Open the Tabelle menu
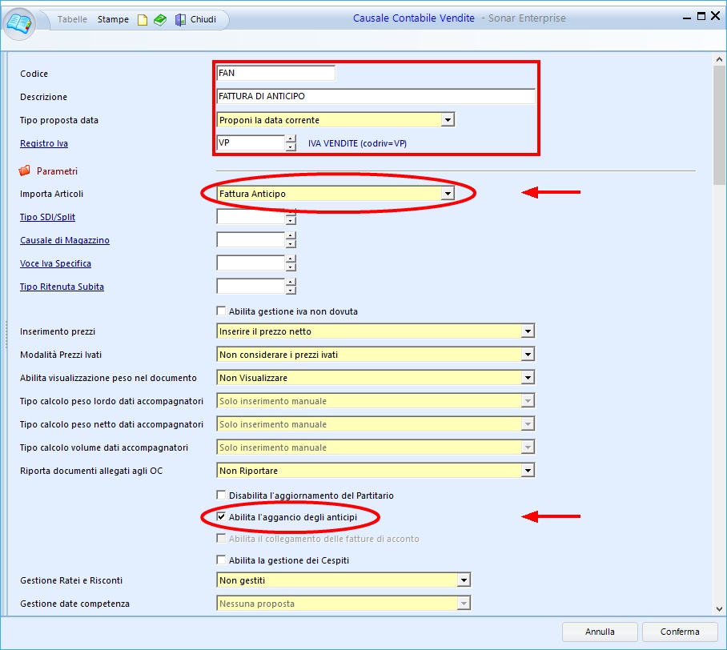Image resolution: width=727 pixels, height=650 pixels. click(73, 19)
